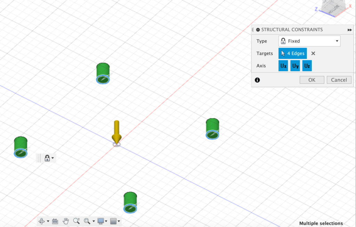Cancel the structural constraint dialog
This screenshot has height=227, width=356.
(339, 80)
